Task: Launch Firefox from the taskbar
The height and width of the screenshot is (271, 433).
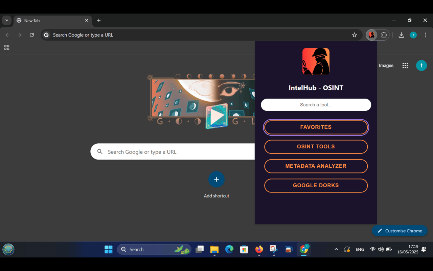Action: tap(259, 249)
